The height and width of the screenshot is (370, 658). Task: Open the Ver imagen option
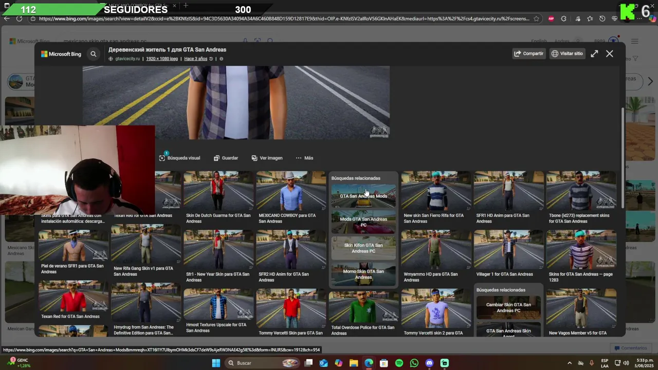(267, 158)
